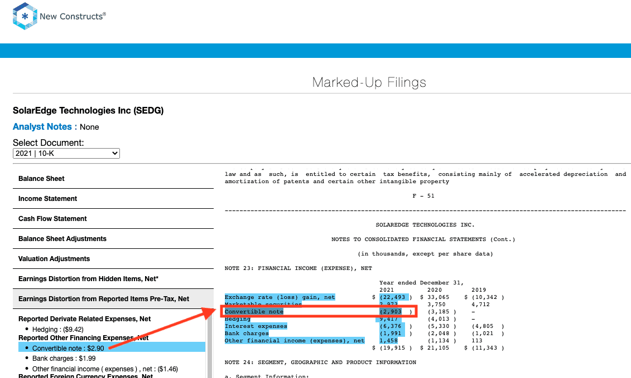Click the 2020 total value 21,105
631x378 pixels.
[438, 348]
